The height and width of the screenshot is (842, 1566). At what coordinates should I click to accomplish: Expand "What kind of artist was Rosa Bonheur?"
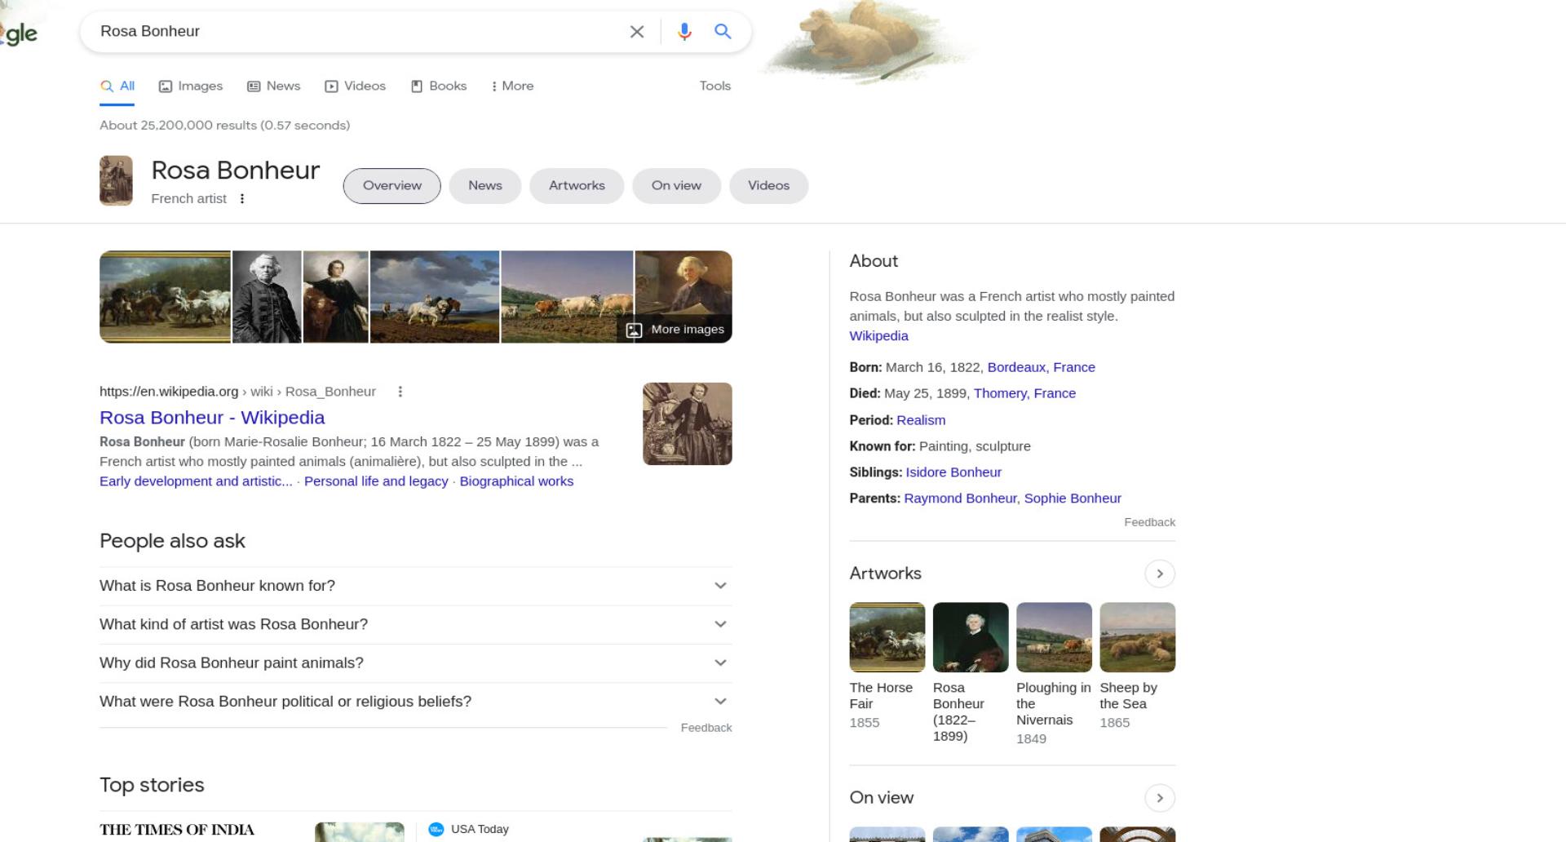(416, 624)
